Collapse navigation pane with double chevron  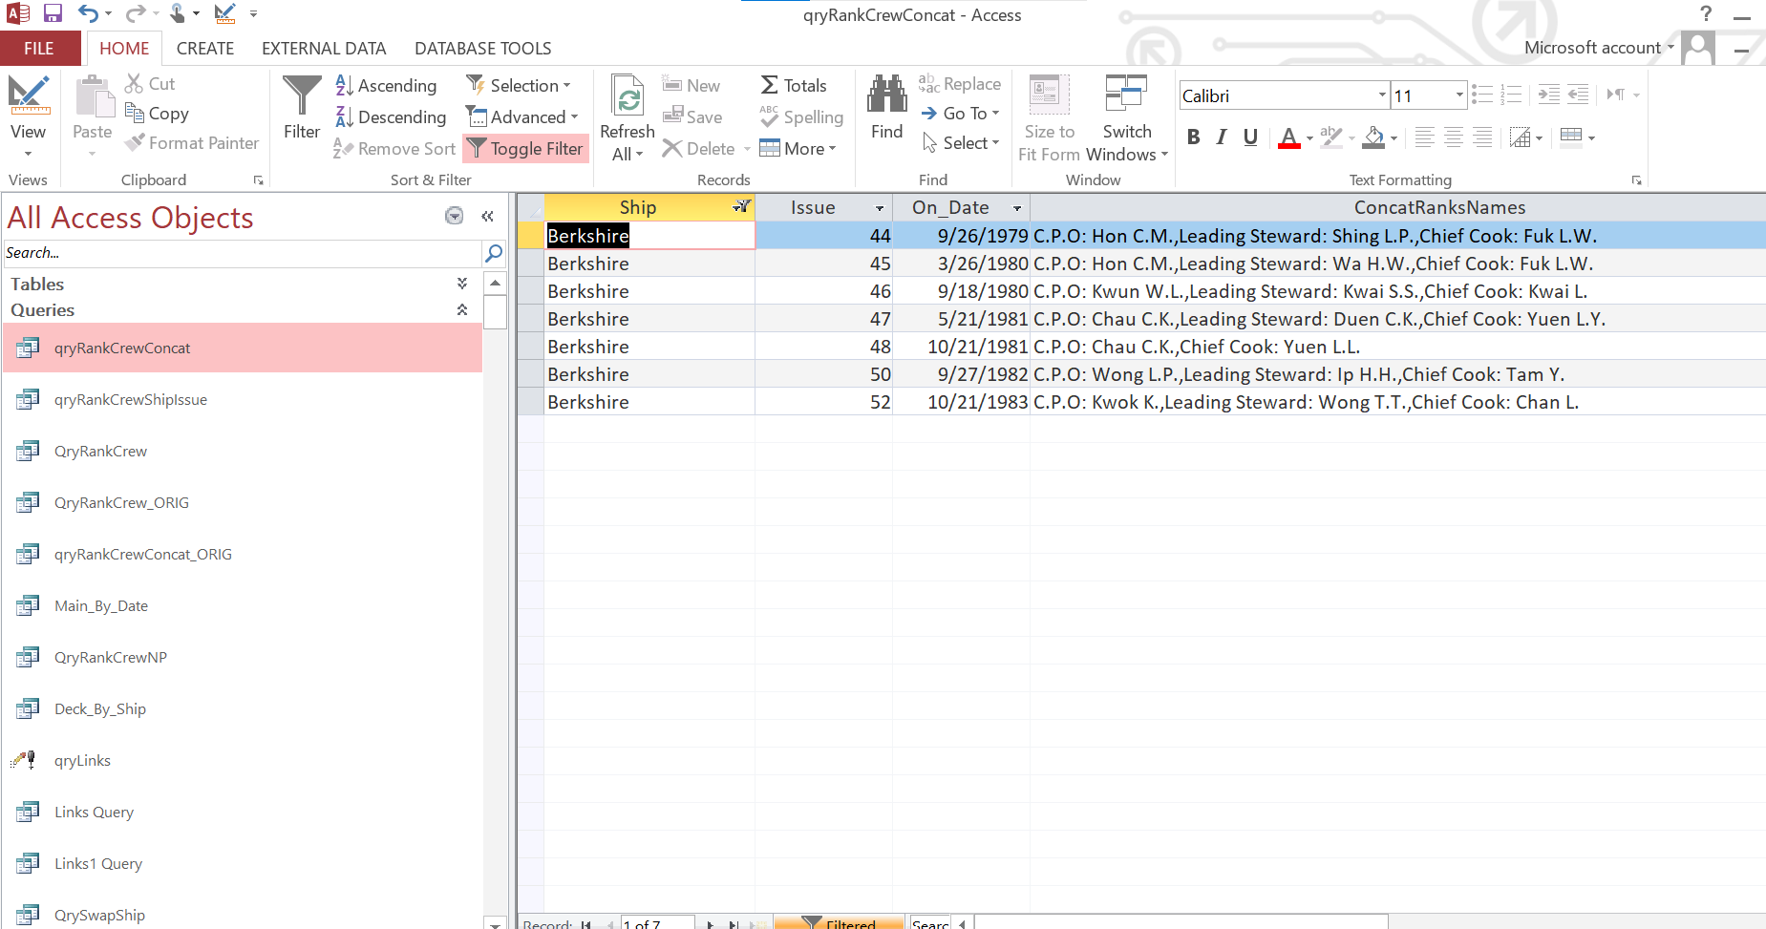(488, 217)
